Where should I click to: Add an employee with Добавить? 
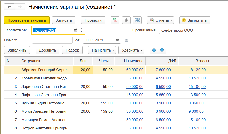[x=47, y=50]
